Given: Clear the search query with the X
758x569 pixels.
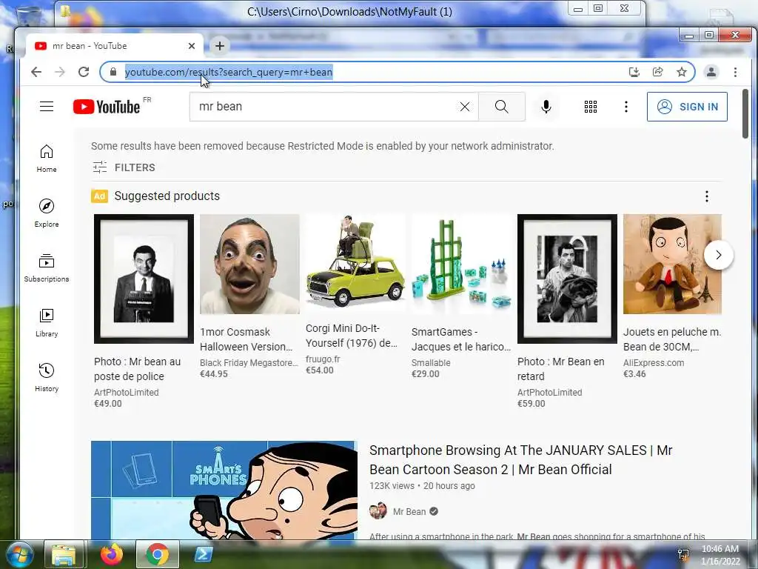Looking at the screenshot, I should click(x=465, y=107).
